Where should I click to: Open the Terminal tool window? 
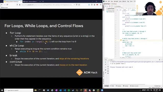[126, 86]
